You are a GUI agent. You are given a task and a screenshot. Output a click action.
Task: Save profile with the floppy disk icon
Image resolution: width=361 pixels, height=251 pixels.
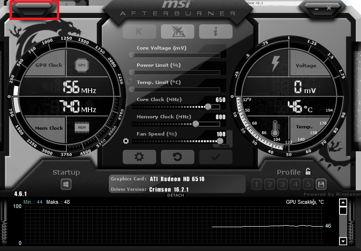tap(321, 184)
